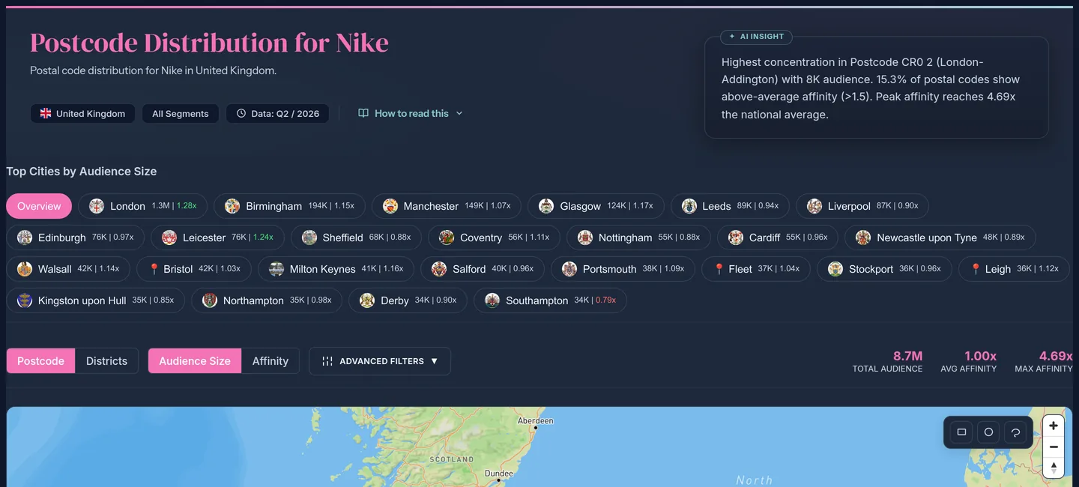Click Southampton's 34K | 0.79x stats

(595, 300)
